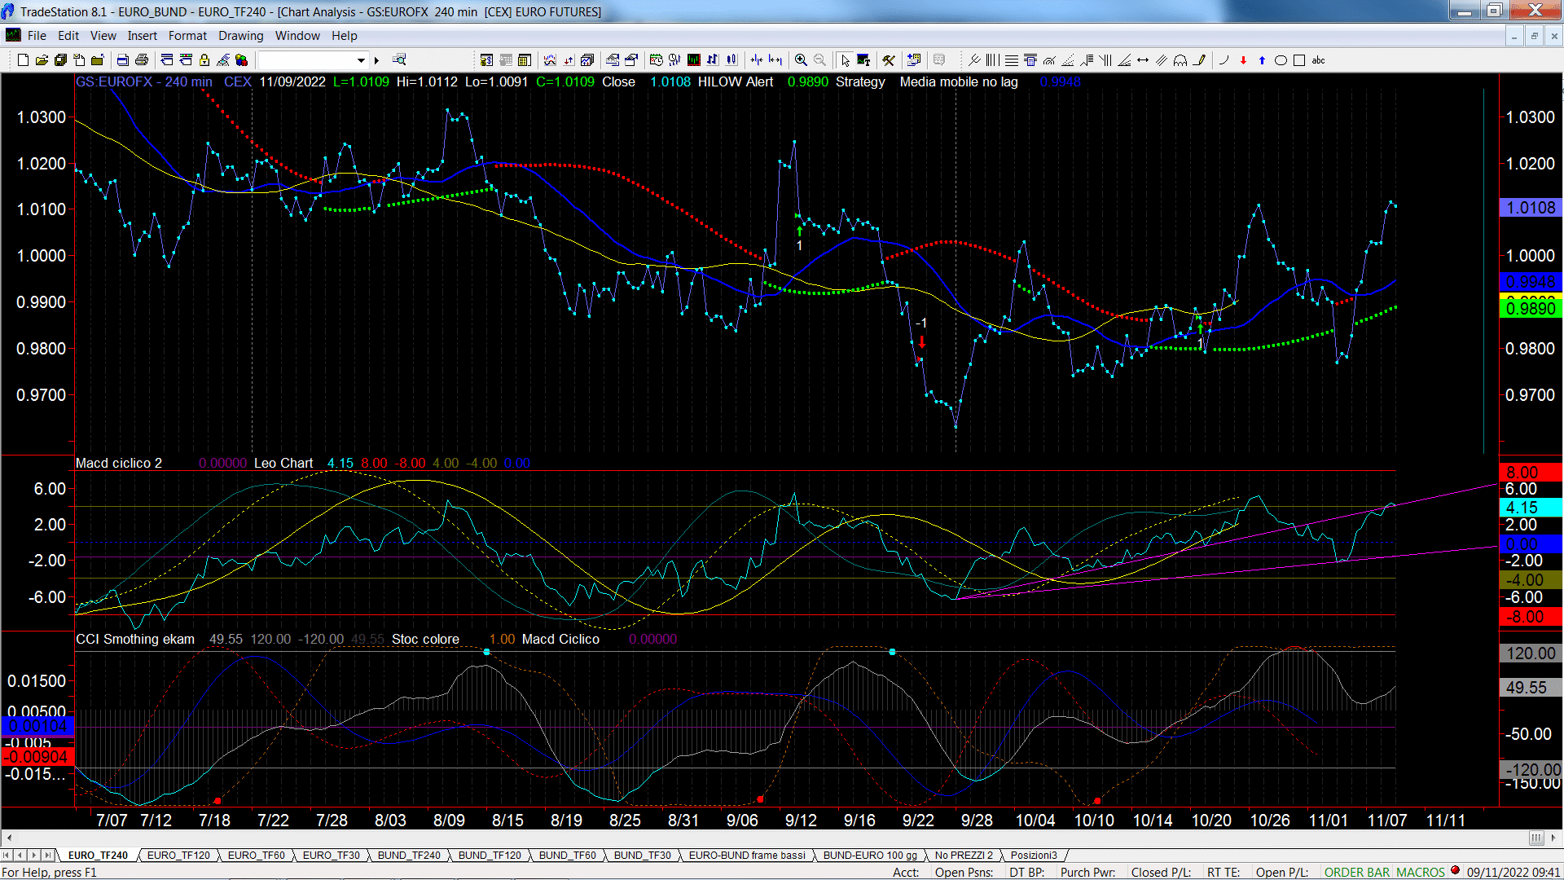Select the horizontal lines drawing tool
1564x880 pixels.
(x=1011, y=59)
